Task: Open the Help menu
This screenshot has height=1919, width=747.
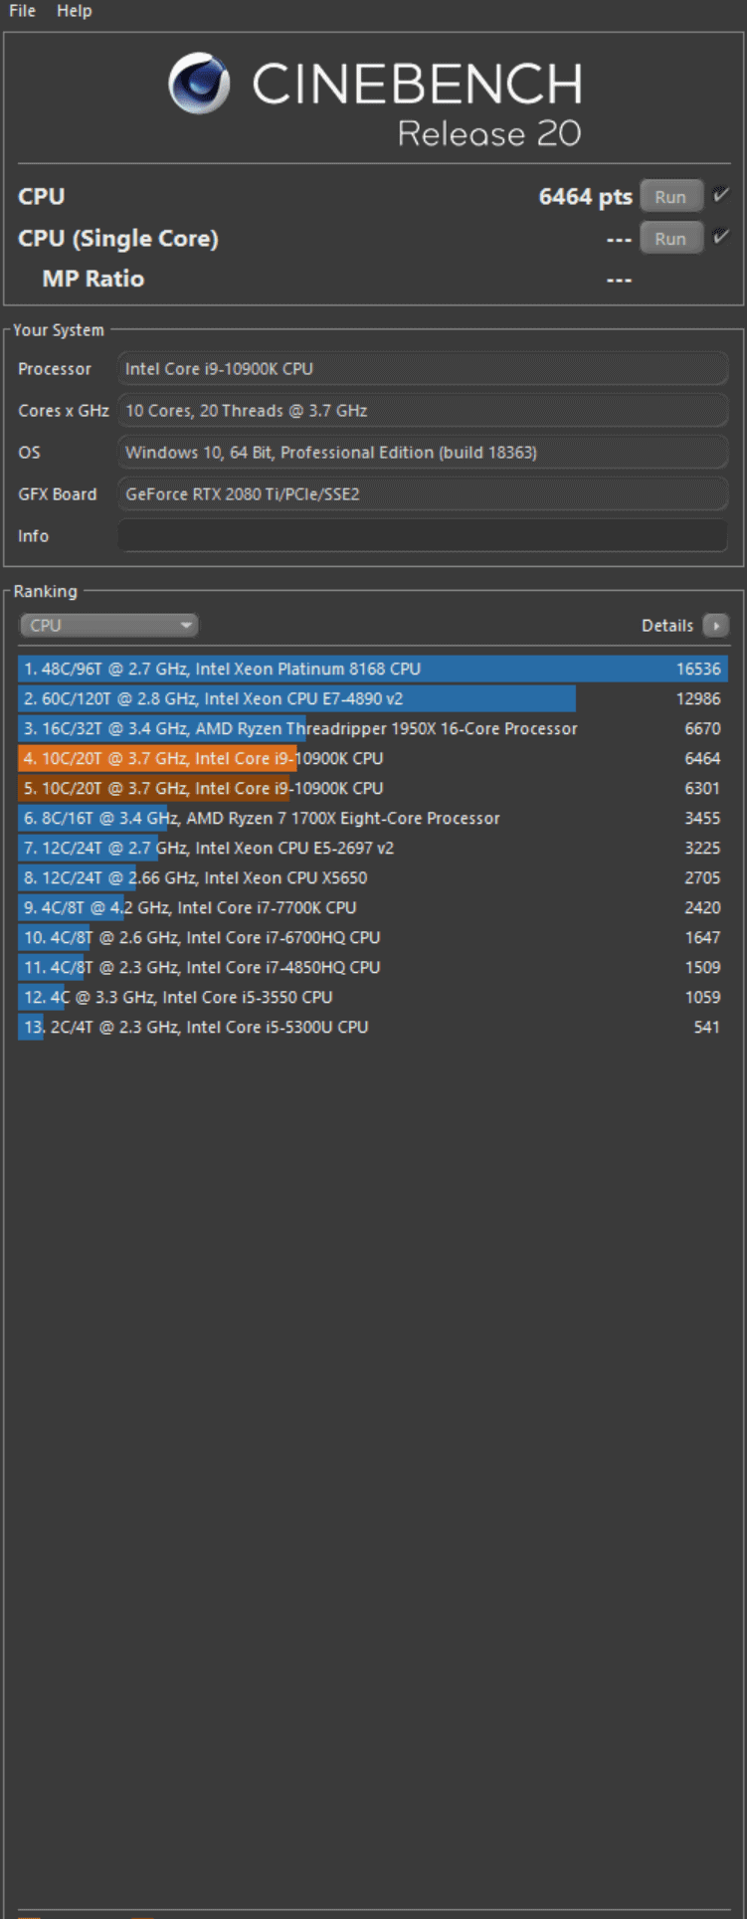Action: (x=75, y=11)
